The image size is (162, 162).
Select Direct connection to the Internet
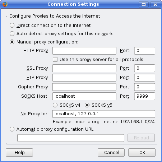pos(12,26)
